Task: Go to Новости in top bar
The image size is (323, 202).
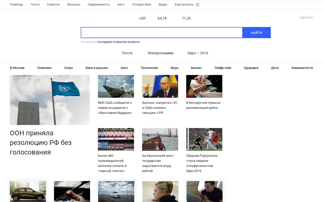Action: [53, 5]
